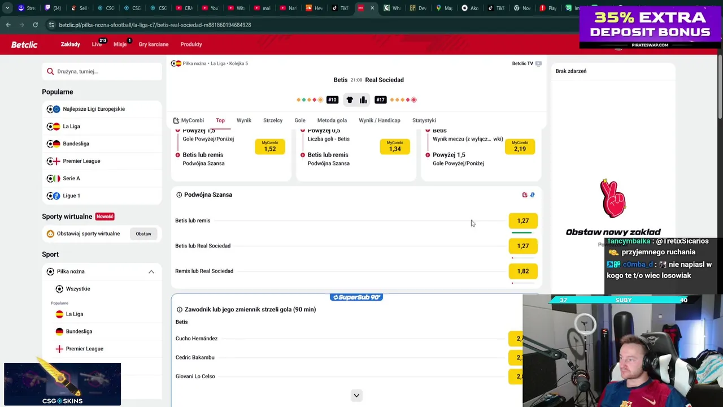Select Betis lub Real Sociedad odds 1,27

523,246
